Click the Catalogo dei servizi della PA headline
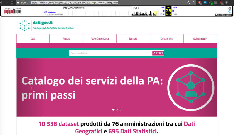Viewport: 234px width, 135px height. 92,88
